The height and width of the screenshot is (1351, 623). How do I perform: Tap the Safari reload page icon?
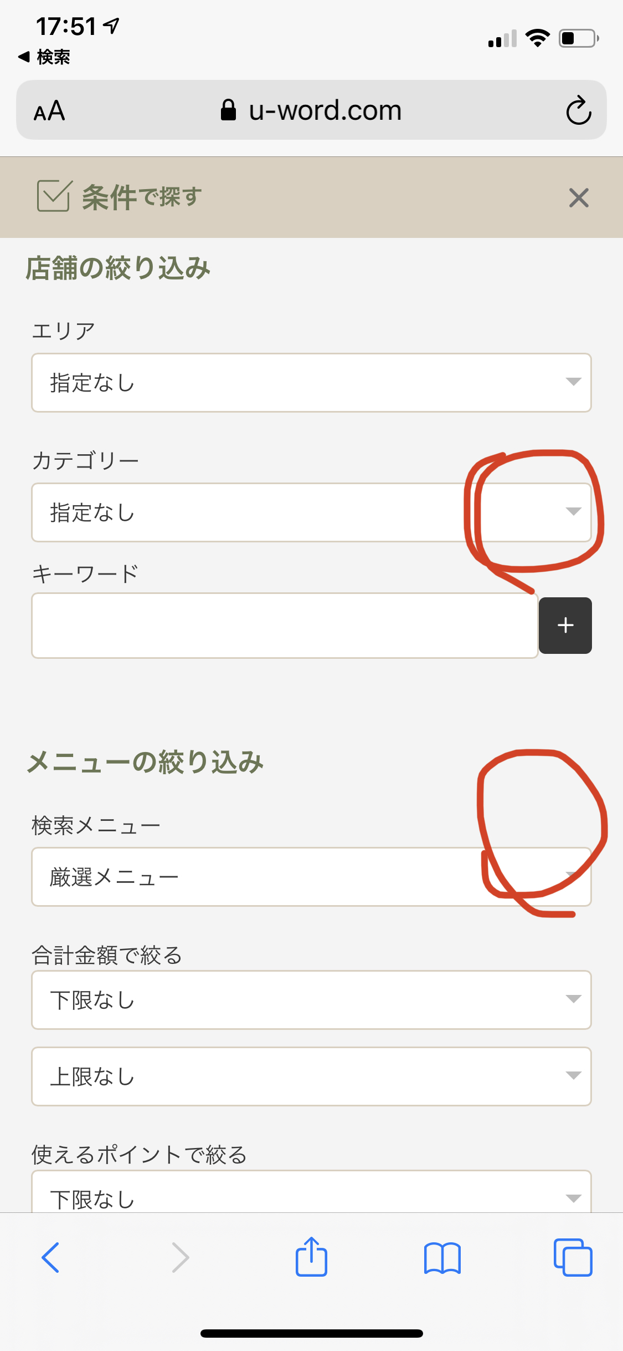579,110
